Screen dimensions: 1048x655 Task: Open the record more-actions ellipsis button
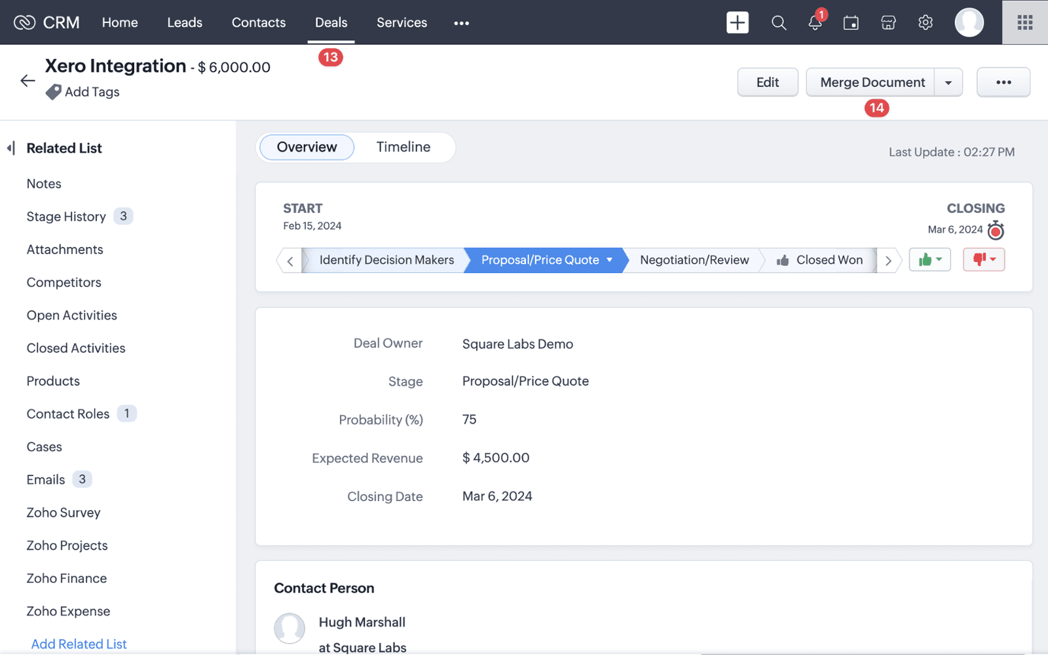coord(1003,83)
